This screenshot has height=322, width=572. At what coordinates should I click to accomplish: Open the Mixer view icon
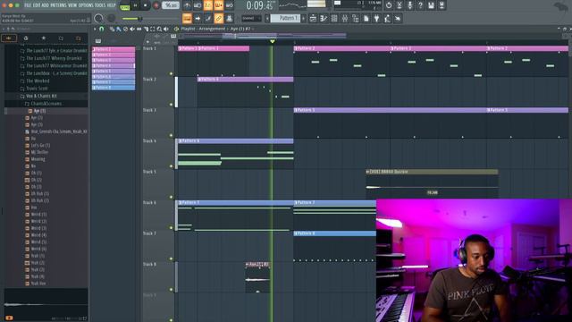tap(345, 18)
